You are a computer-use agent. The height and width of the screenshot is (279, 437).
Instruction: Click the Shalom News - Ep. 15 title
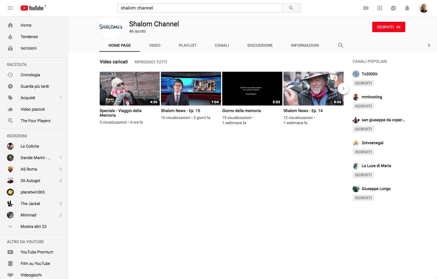(x=180, y=111)
